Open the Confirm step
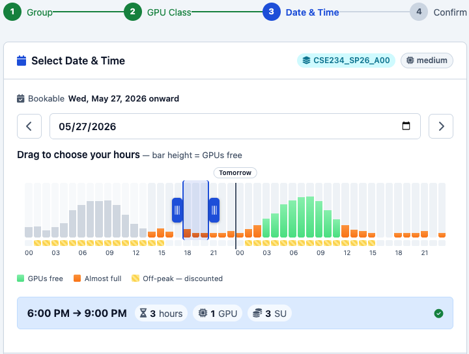469x354 pixels. click(419, 12)
